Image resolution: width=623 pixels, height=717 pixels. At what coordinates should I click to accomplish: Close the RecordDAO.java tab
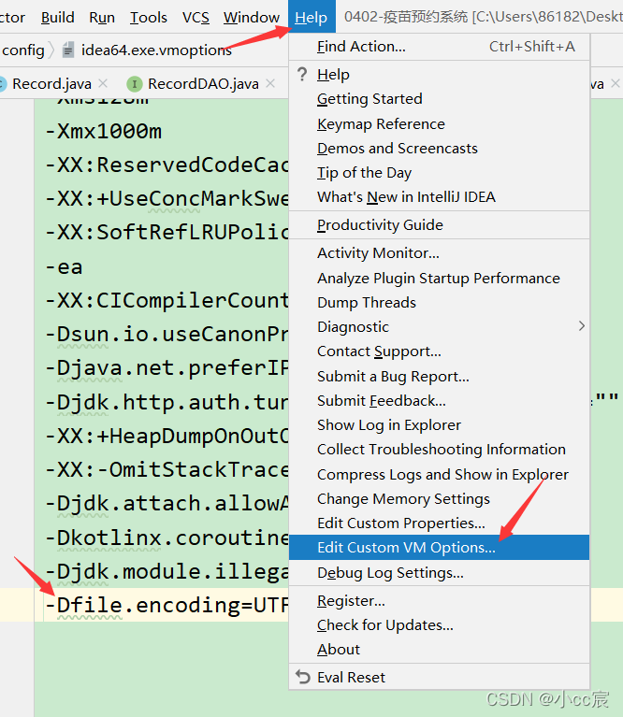(270, 83)
